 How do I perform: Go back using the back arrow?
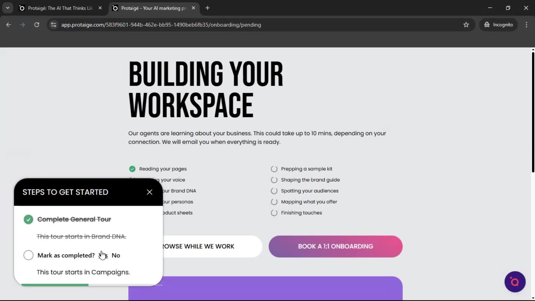click(8, 25)
